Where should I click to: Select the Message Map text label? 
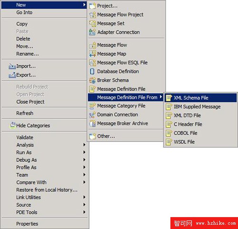(111, 54)
